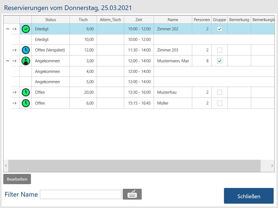Click the row arrow indicator for Müller
This screenshot has width=278, height=208.
click(x=15, y=103)
